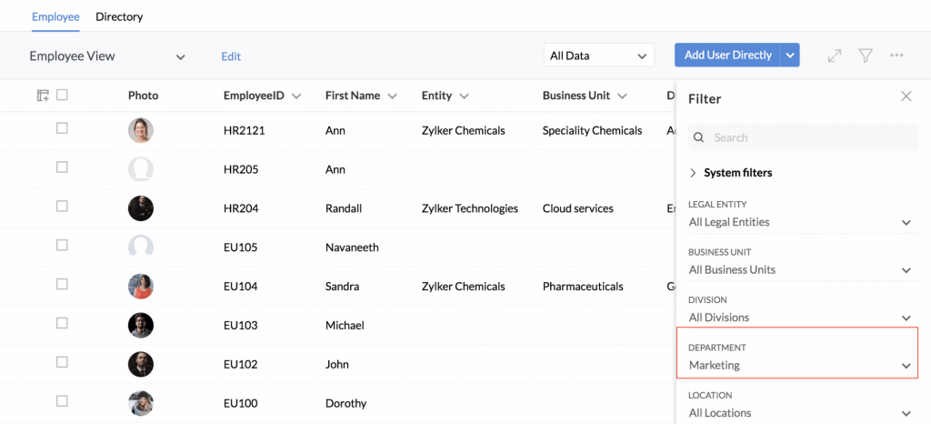The height and width of the screenshot is (424, 931).
Task: Click the Filter search field
Action: click(804, 137)
